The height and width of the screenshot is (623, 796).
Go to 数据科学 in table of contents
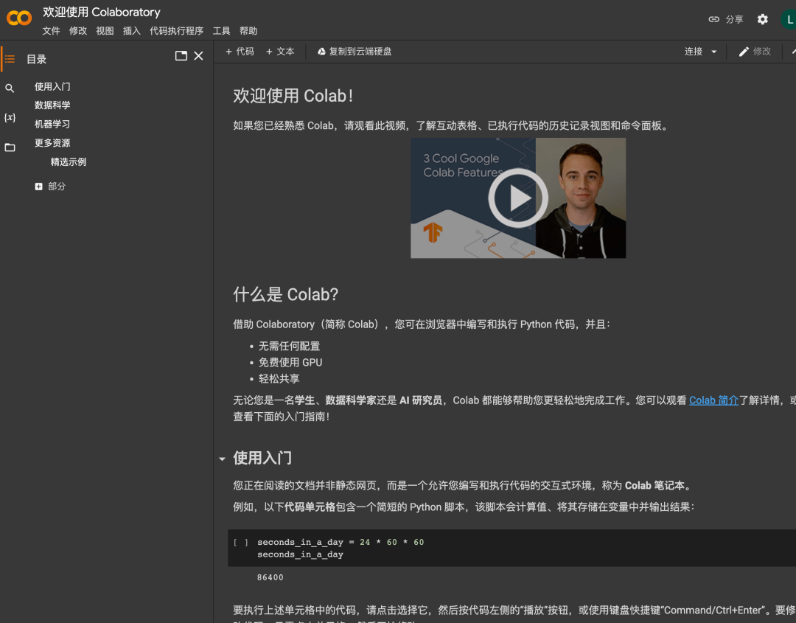(x=52, y=105)
